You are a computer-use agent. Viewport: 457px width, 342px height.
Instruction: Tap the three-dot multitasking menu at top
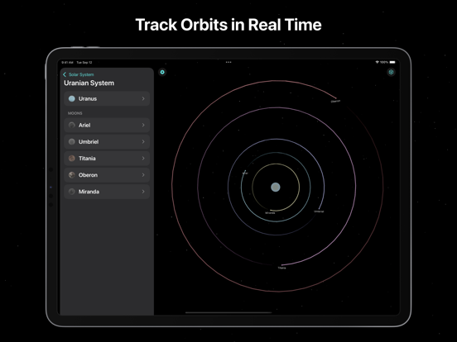228,62
